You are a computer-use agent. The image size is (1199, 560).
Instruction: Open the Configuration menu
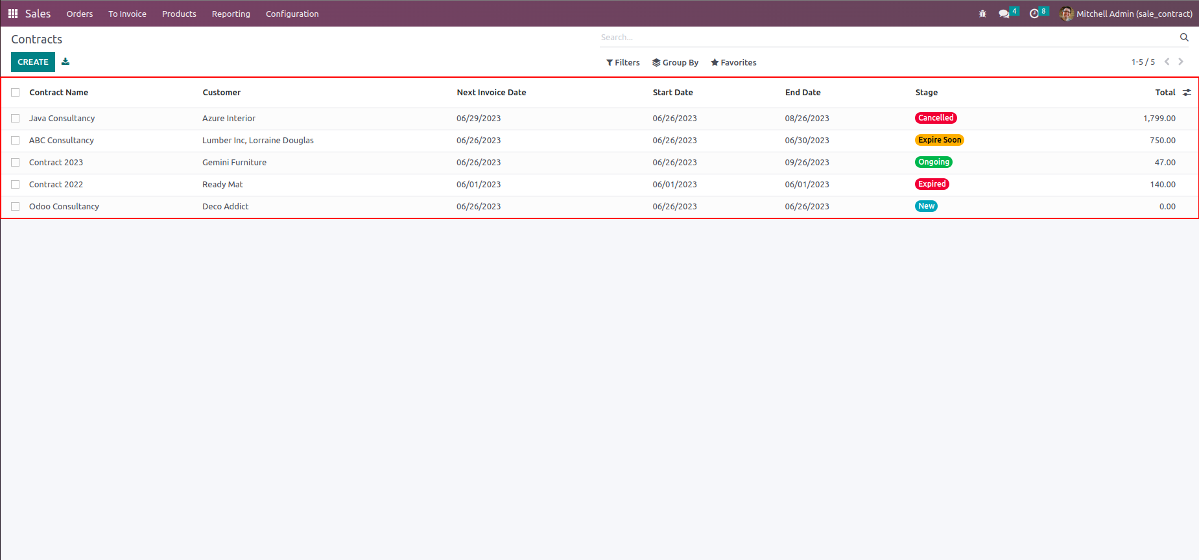(x=292, y=14)
